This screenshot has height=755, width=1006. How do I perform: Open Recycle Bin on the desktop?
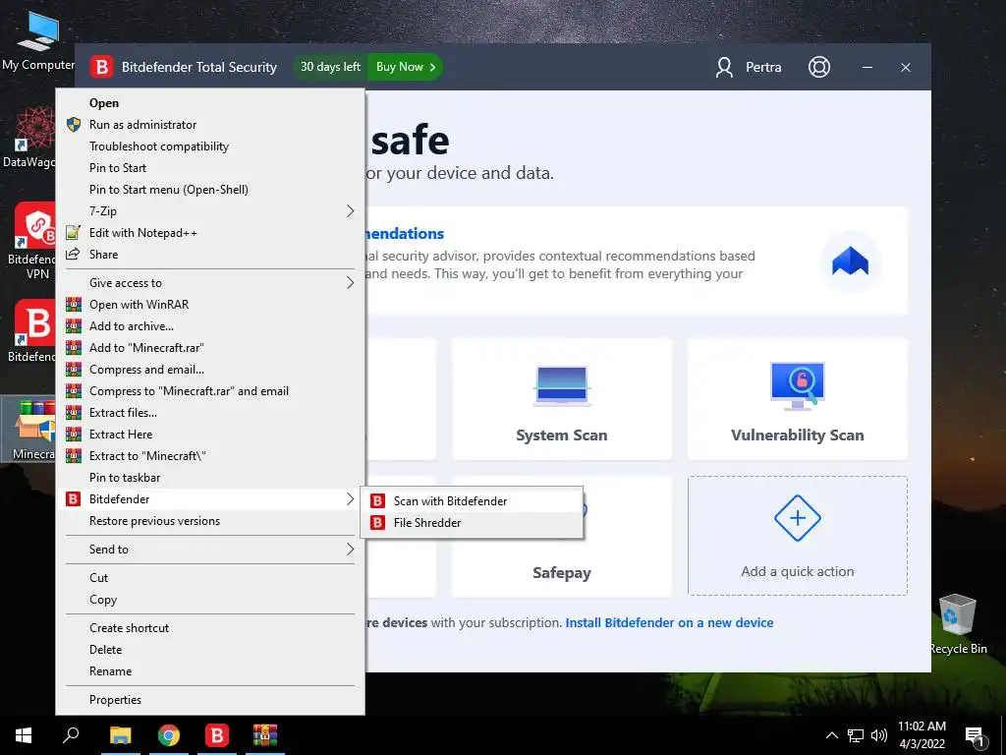[958, 624]
